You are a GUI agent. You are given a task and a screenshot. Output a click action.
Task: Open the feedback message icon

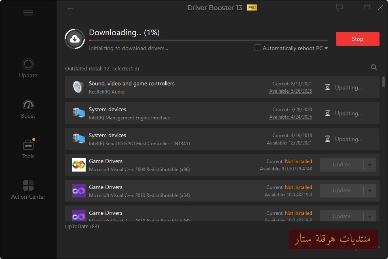pos(339,7)
